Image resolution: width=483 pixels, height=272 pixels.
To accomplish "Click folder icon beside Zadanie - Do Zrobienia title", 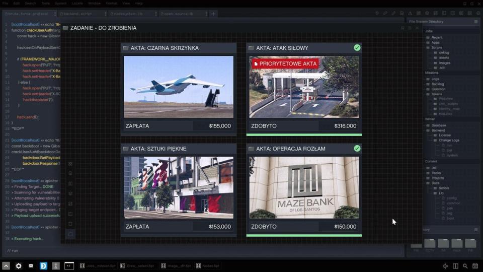I will (65, 28).
